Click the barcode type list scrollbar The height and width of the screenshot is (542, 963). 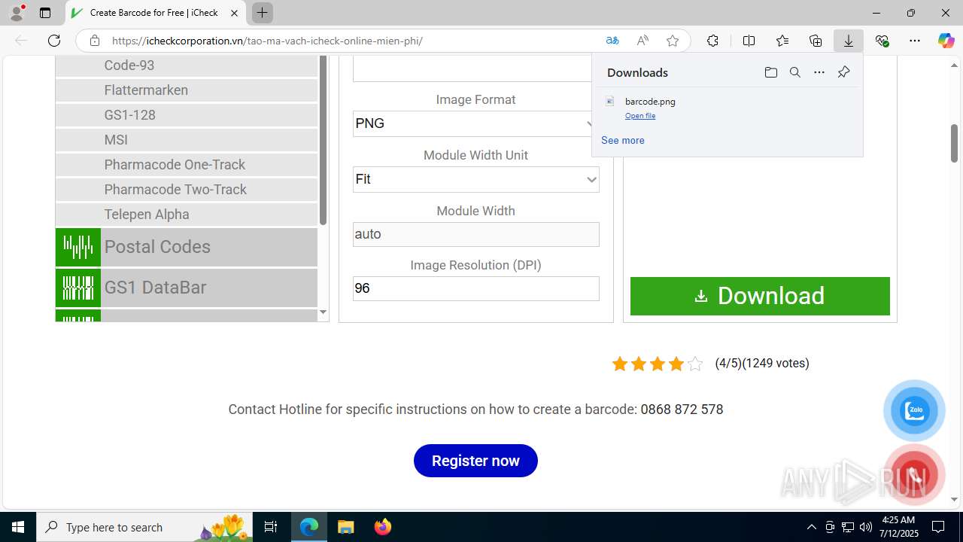click(323, 141)
